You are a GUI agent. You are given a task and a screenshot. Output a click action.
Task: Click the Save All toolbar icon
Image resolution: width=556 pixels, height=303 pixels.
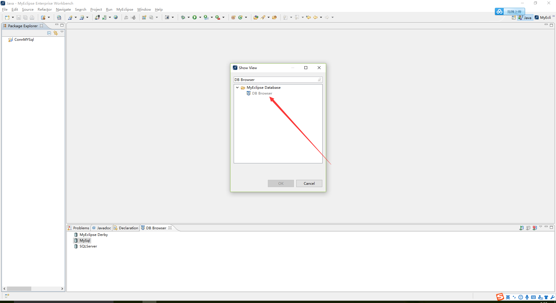25,17
